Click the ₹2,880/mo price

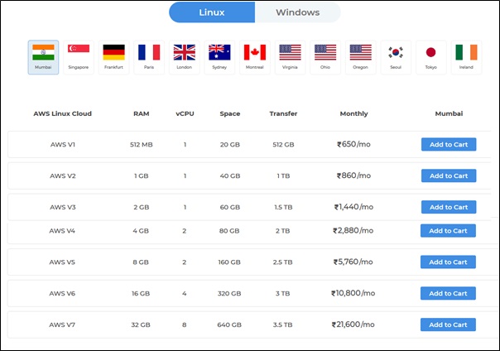[353, 230]
